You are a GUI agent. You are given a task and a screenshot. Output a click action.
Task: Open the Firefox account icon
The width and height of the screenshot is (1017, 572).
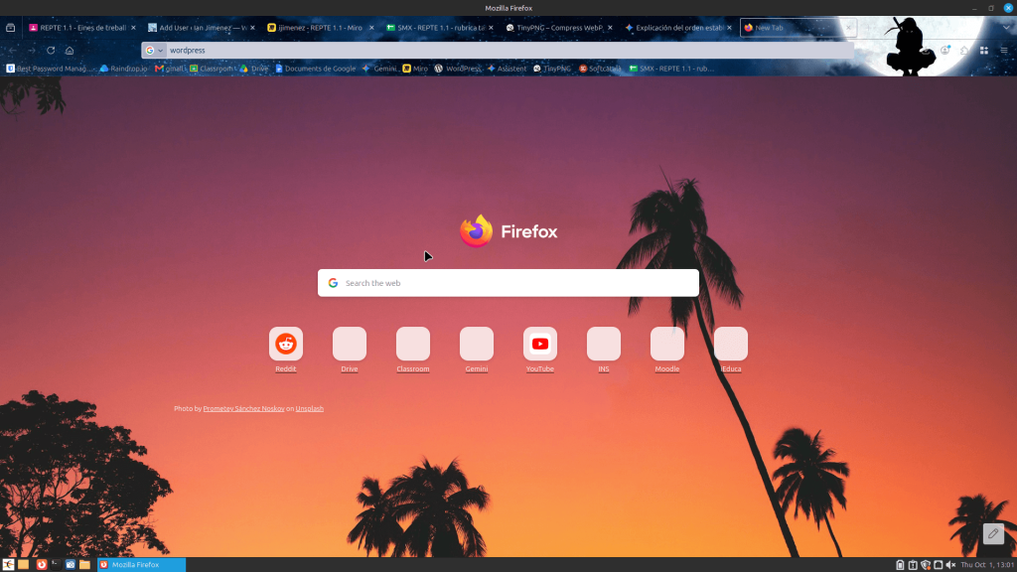[945, 50]
